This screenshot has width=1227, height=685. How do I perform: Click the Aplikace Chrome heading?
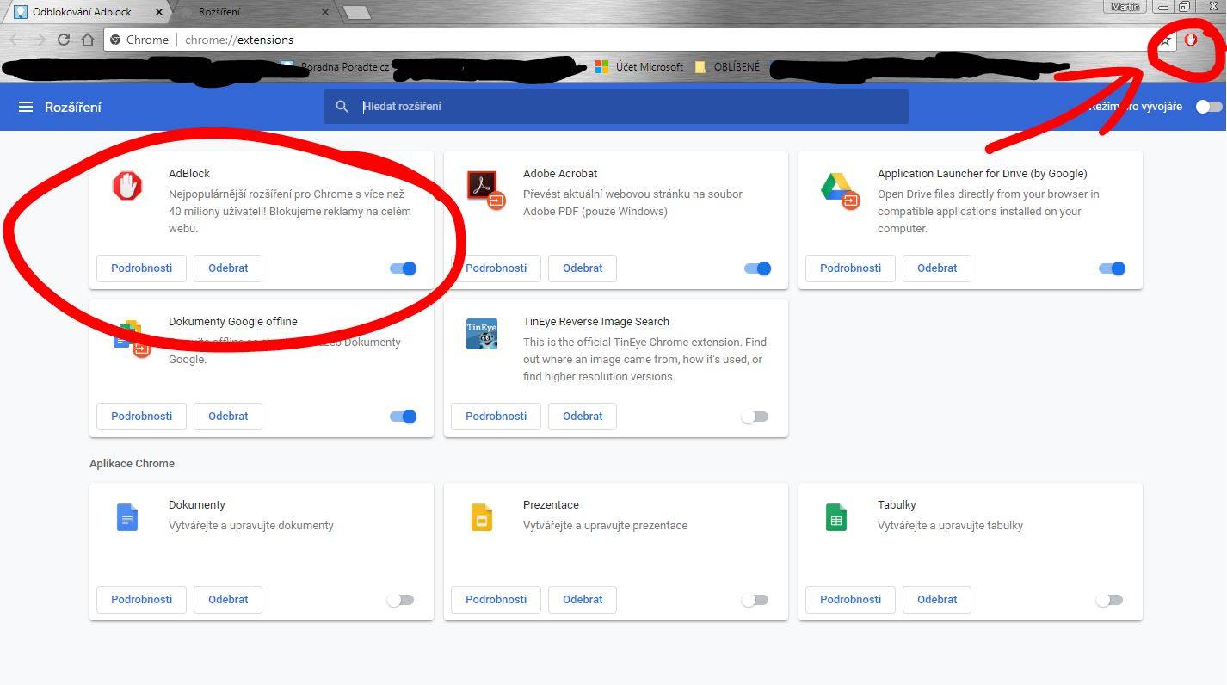[132, 463]
